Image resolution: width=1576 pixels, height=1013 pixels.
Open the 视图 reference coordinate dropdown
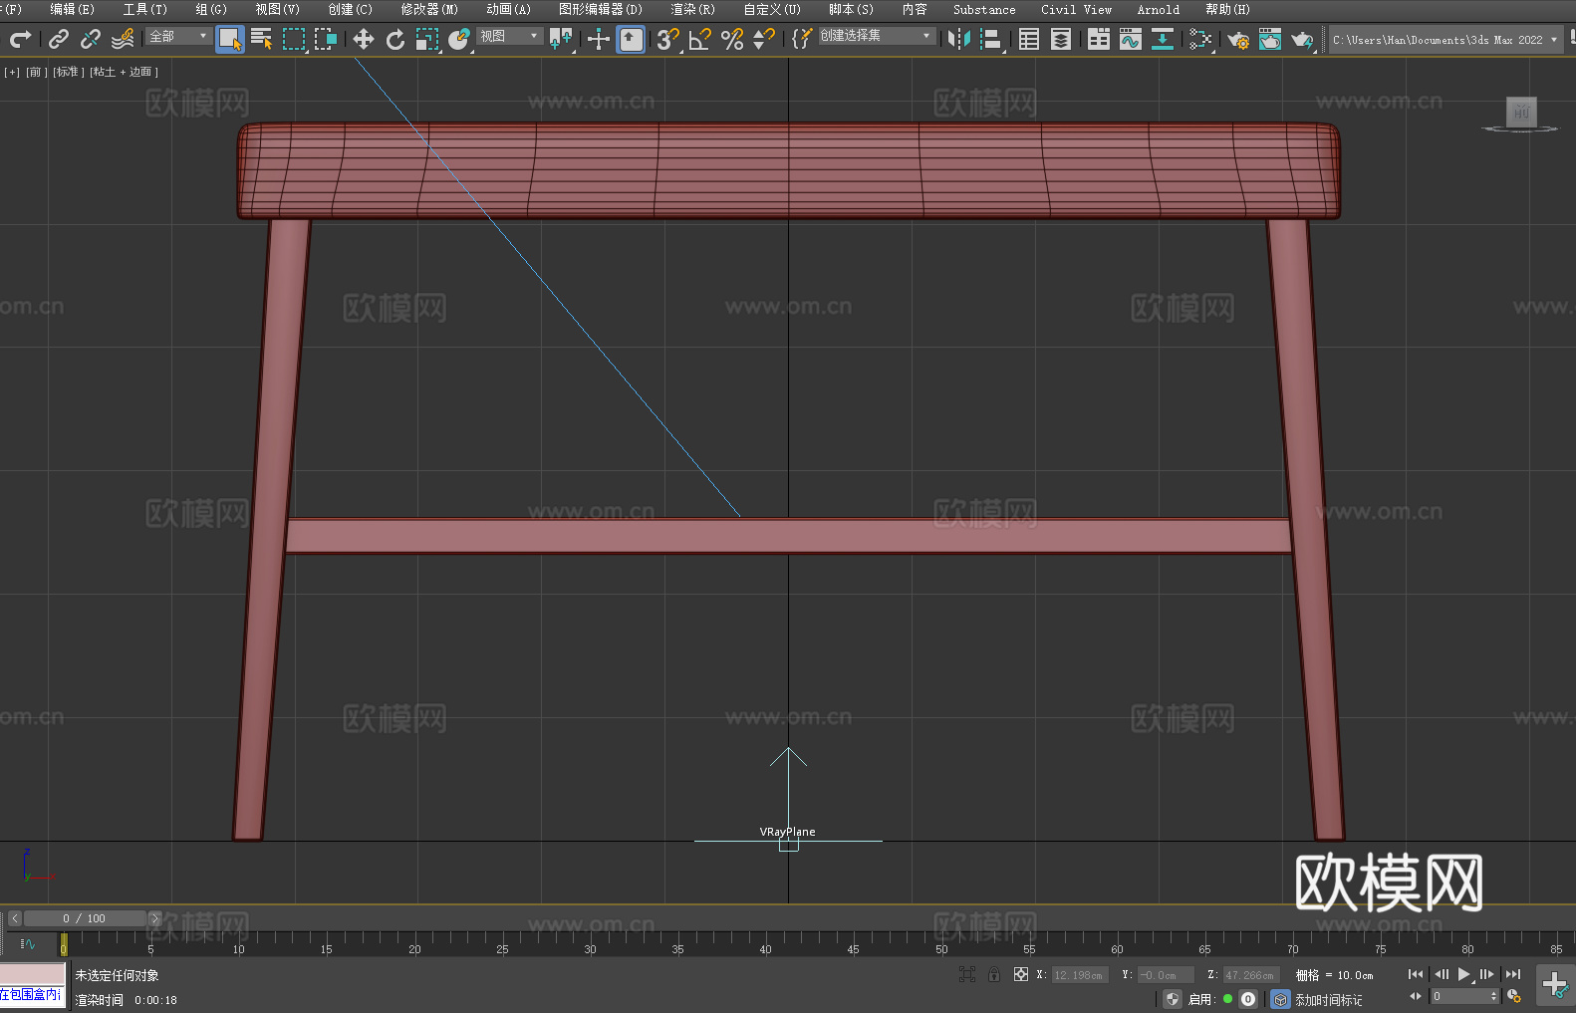(510, 36)
